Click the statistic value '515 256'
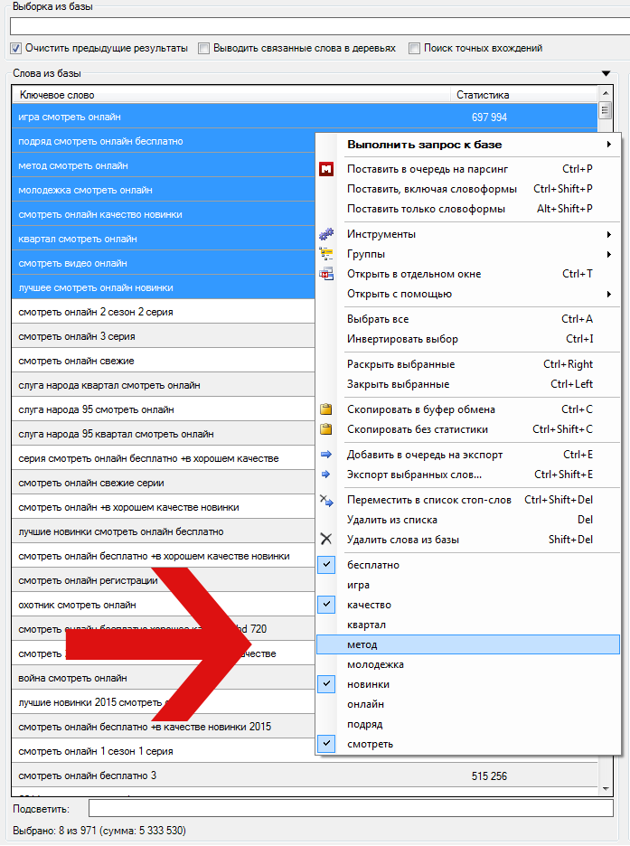This screenshot has width=630, height=846. tap(489, 775)
